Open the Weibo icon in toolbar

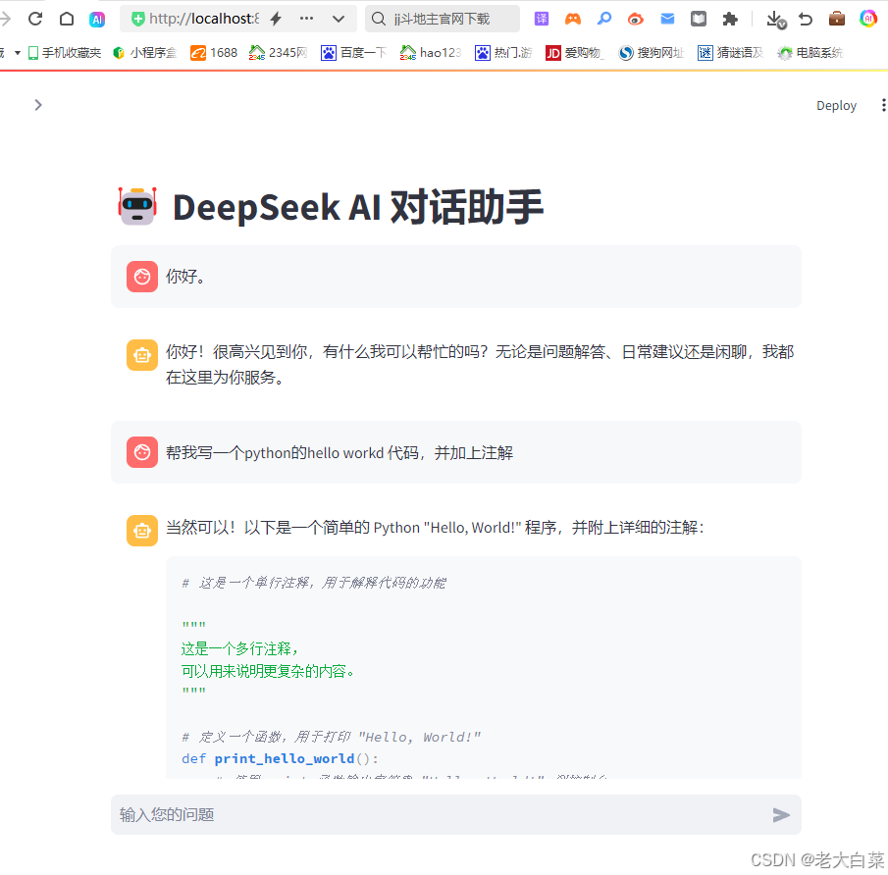[636, 19]
